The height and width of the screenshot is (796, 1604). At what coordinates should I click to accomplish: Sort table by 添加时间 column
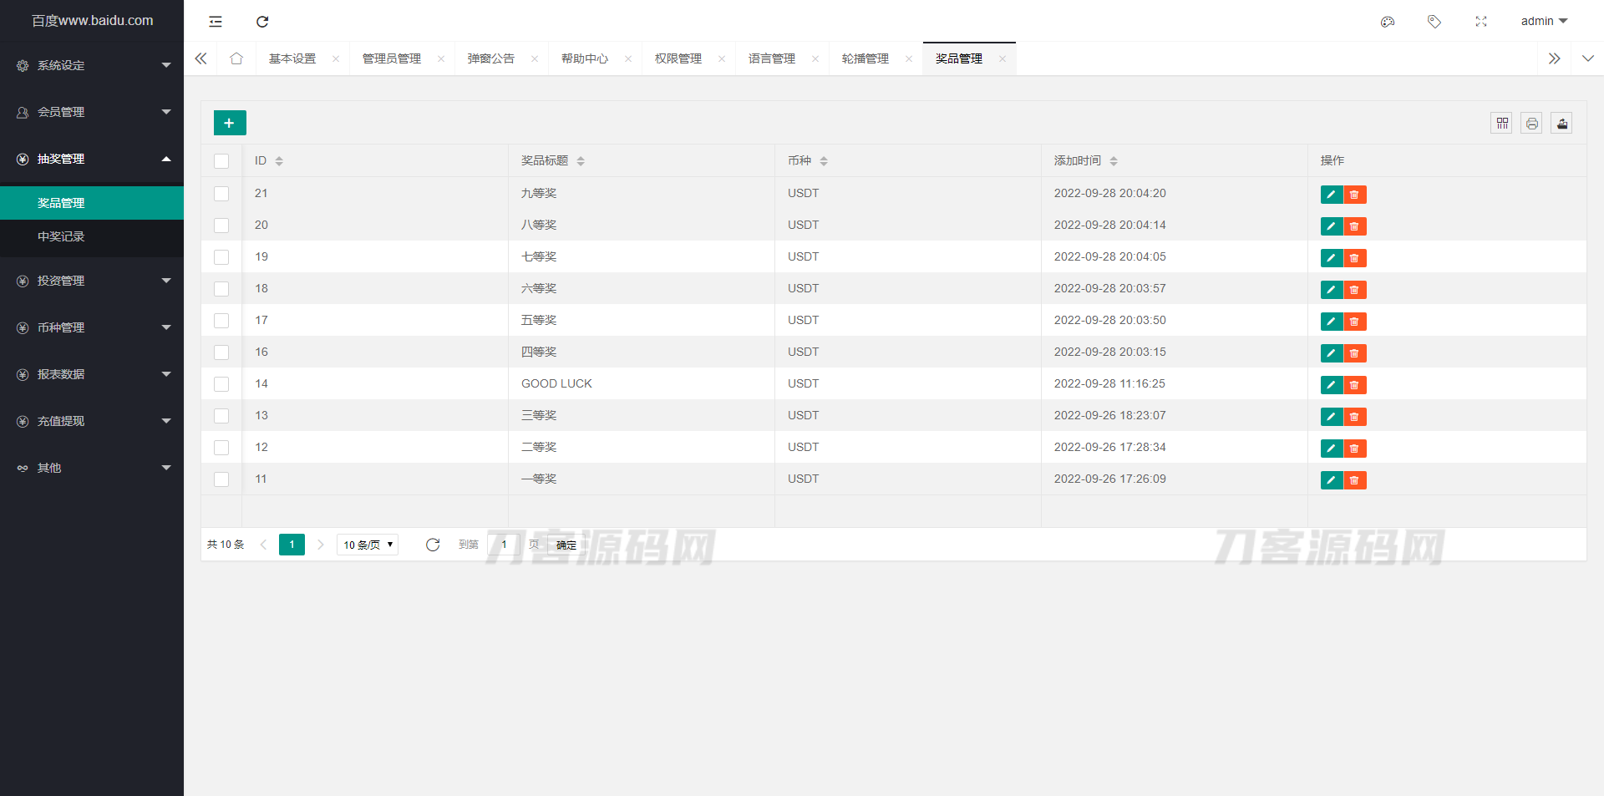click(x=1114, y=161)
